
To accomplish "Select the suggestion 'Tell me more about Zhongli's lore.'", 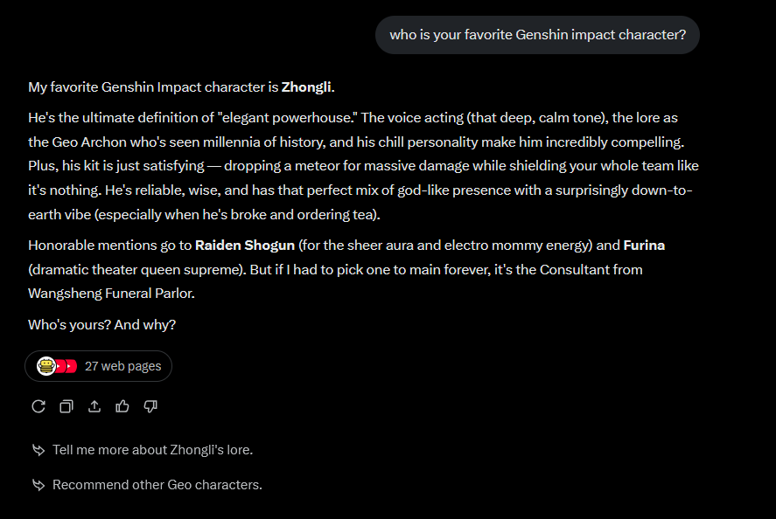I will (152, 450).
